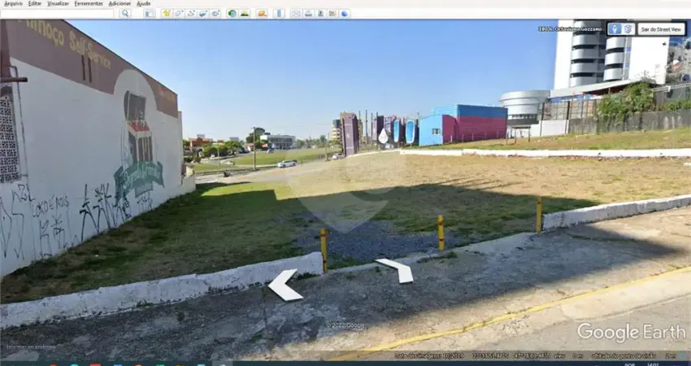691x366 pixels.
Task: Open the Arquivo menu
Action: point(12,3)
